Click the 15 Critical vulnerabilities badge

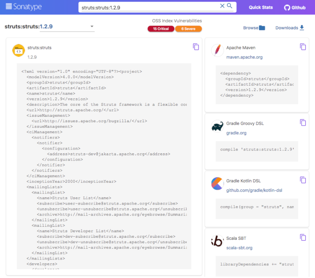pyautogui.click(x=161, y=29)
